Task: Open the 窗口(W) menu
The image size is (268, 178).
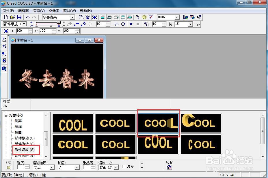Action: (x=69, y=11)
